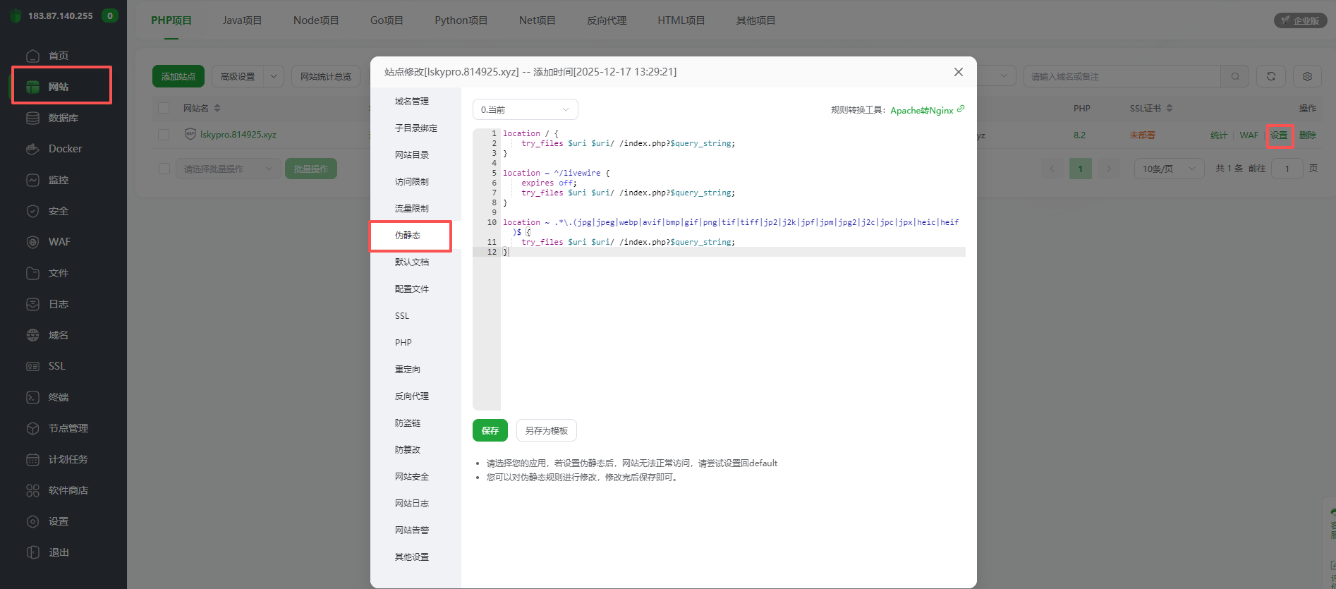Click the green 保存 button
Image resolution: width=1336 pixels, height=589 pixels.
[490, 430]
